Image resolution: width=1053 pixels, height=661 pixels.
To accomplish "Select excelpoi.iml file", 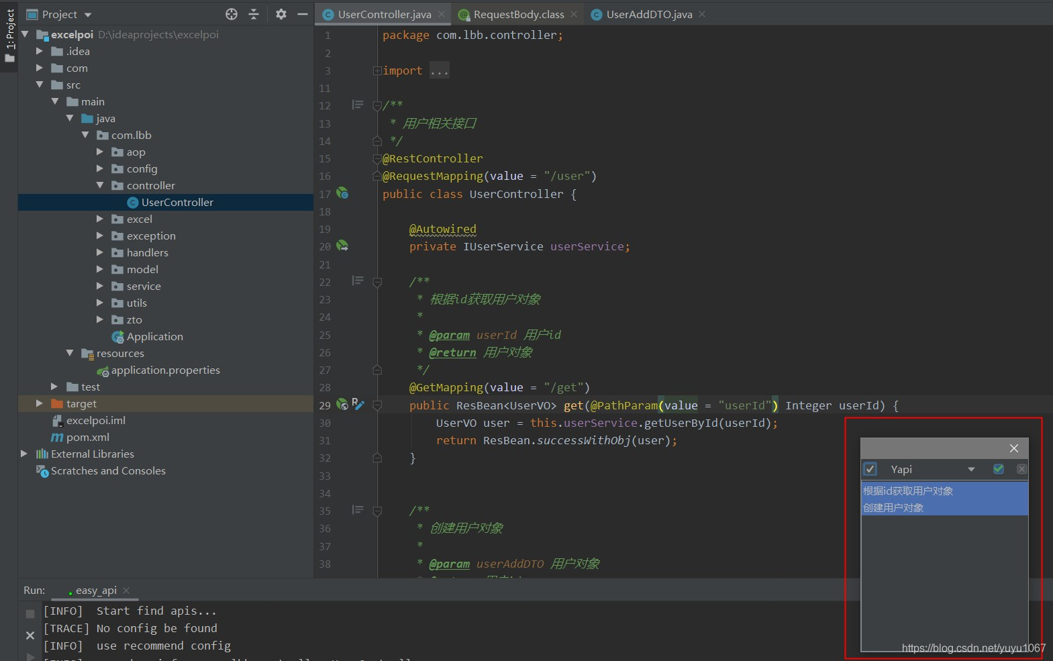I will [x=95, y=420].
